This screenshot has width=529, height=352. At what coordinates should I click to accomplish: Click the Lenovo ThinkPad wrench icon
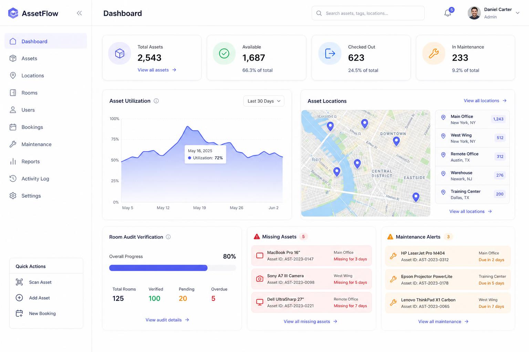click(393, 303)
